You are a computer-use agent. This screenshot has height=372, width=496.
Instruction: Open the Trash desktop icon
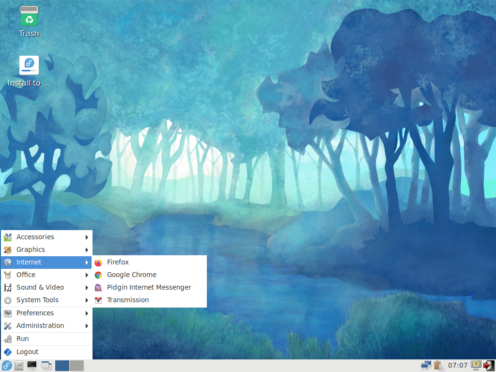(x=29, y=22)
